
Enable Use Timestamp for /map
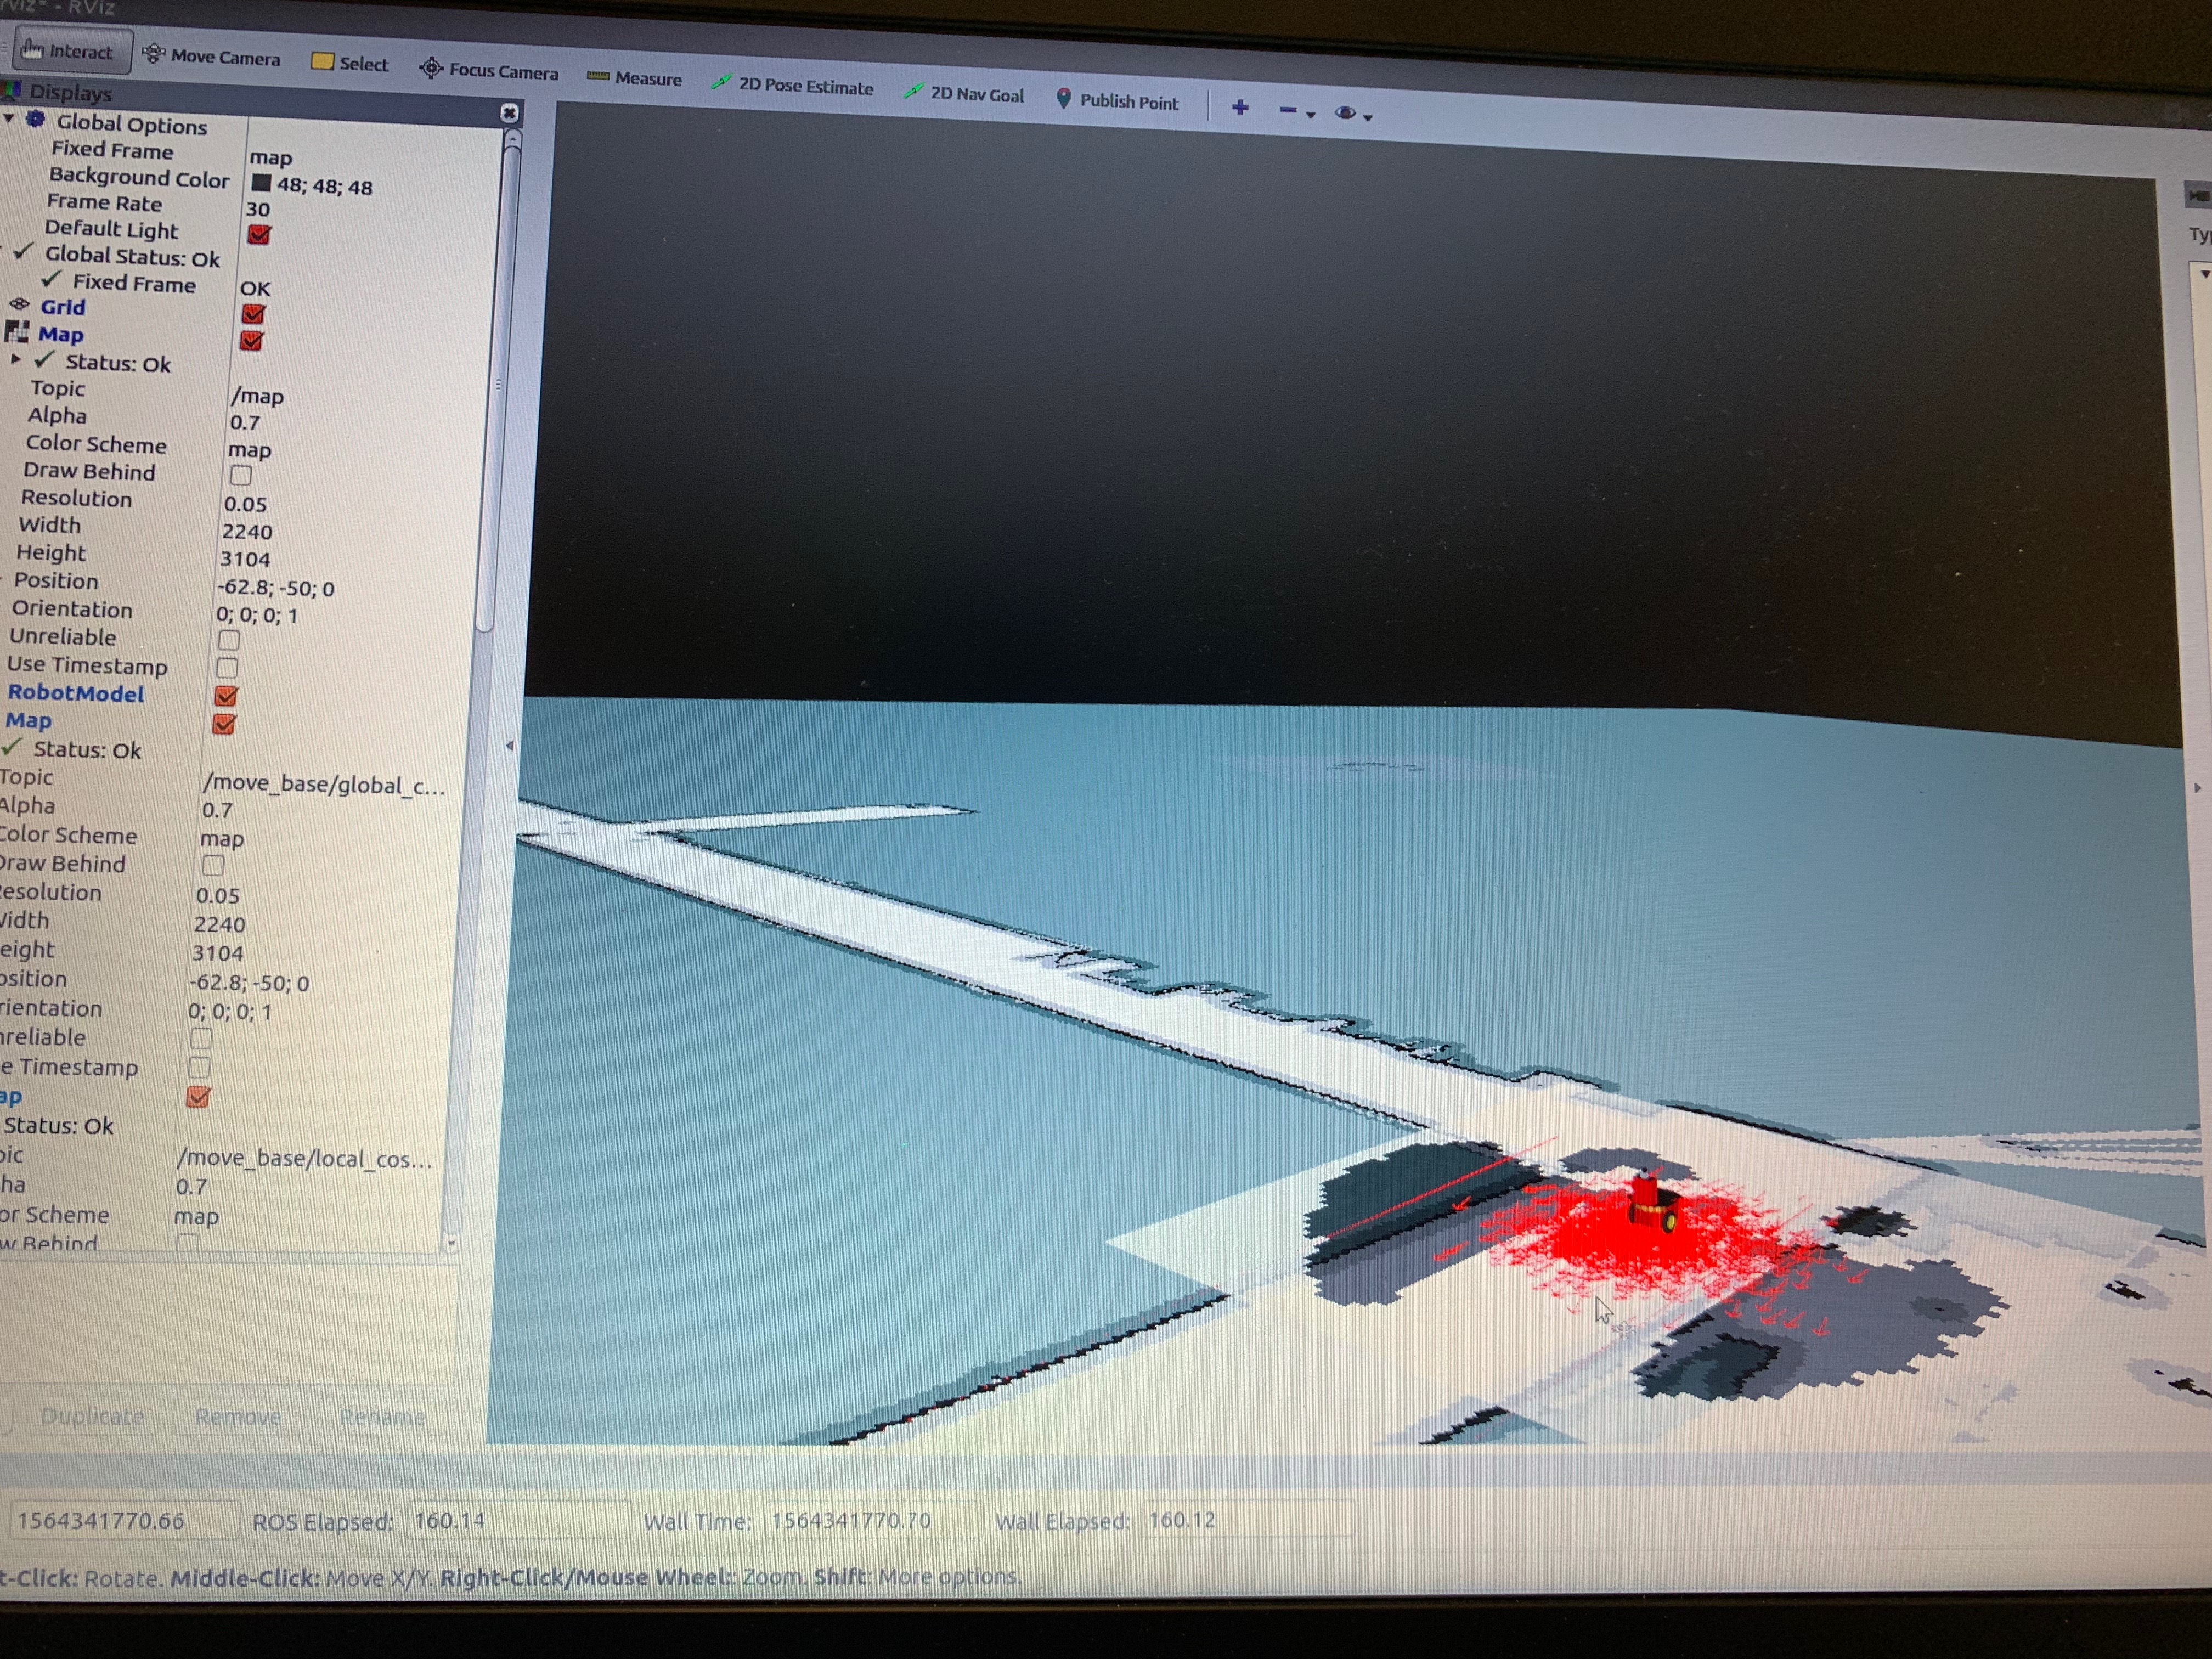228,668
